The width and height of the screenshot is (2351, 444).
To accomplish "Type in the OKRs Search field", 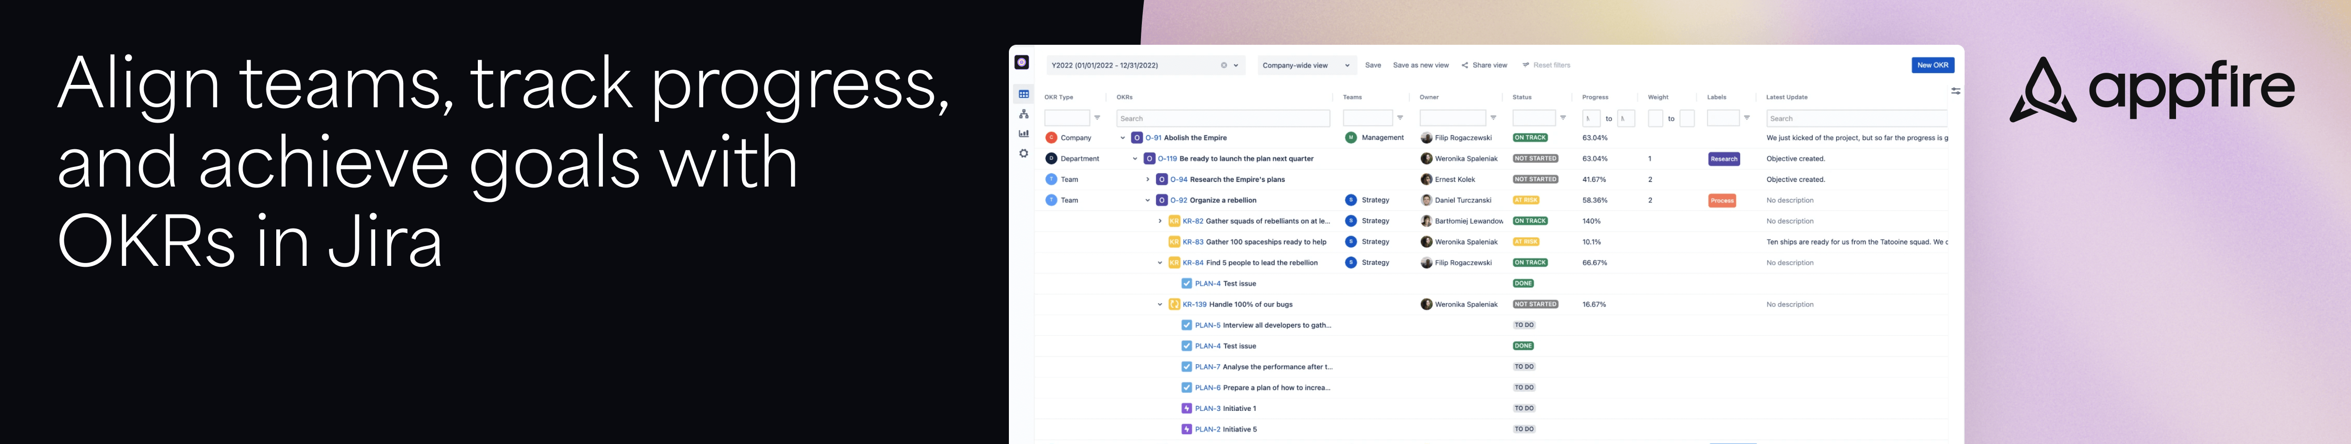I will point(1223,118).
